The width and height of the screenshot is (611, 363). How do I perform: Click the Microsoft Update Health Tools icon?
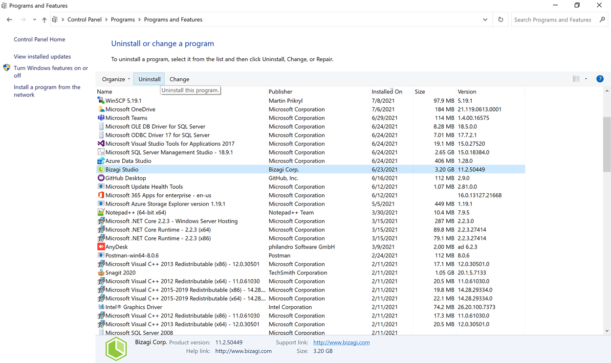pyautogui.click(x=101, y=186)
